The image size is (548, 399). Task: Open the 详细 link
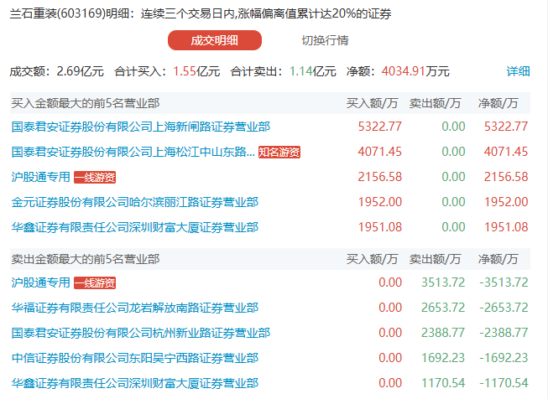(x=518, y=71)
